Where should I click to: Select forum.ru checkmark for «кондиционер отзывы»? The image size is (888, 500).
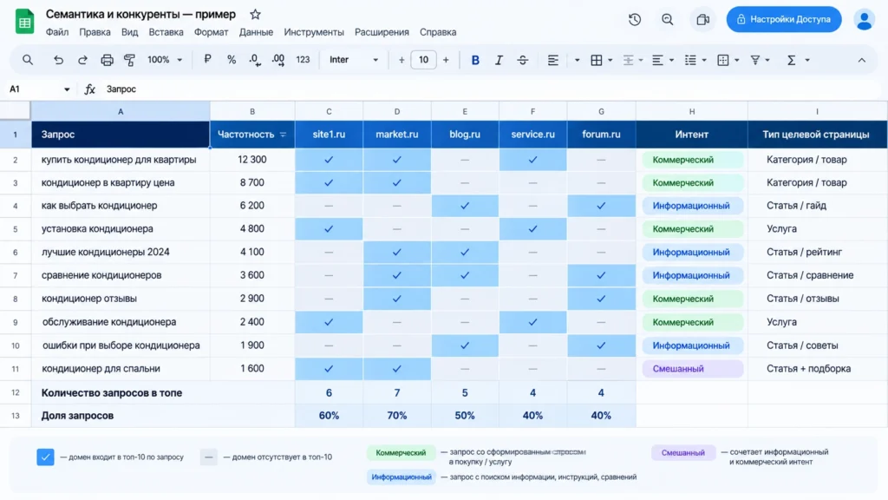(x=601, y=299)
